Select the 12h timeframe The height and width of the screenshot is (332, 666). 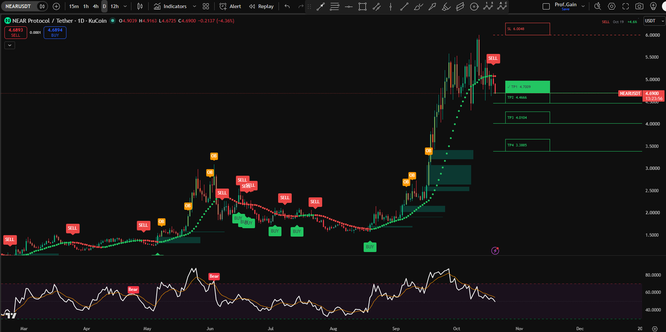(x=114, y=6)
